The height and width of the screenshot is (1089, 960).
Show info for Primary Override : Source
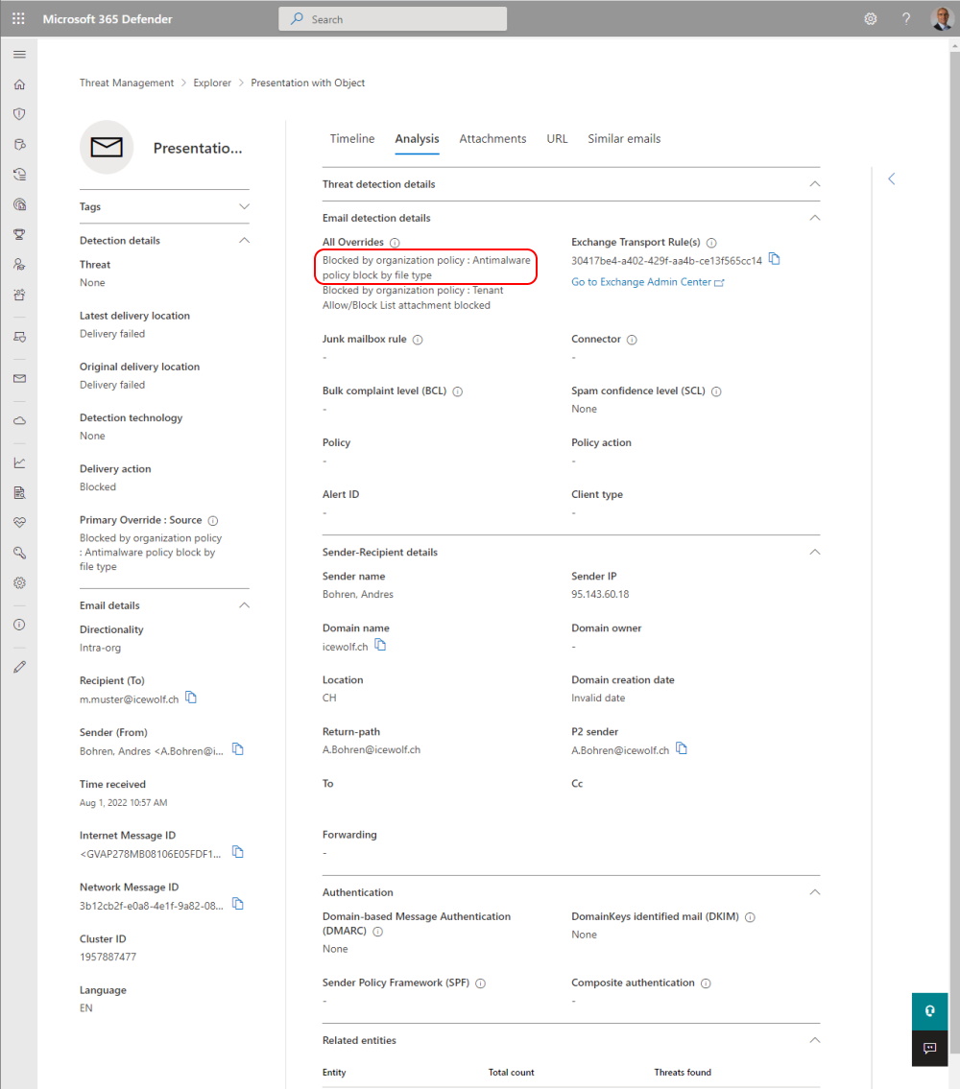click(213, 520)
